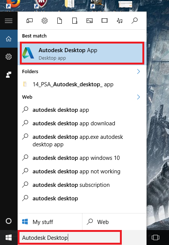The width and height of the screenshot is (169, 245).
Task: Switch to Web search scope at bottom
Action: 114,222
